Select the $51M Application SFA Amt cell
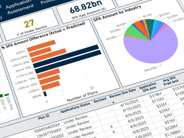The height and width of the screenshot is (138, 184). click(x=170, y=122)
